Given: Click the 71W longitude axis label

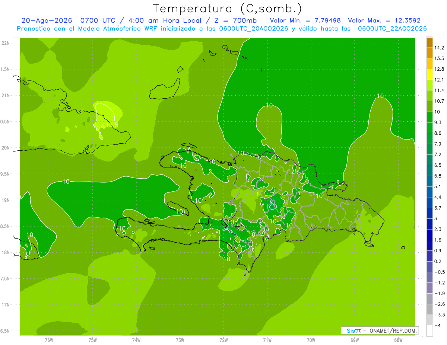Looking at the screenshot, I should (x=267, y=340).
